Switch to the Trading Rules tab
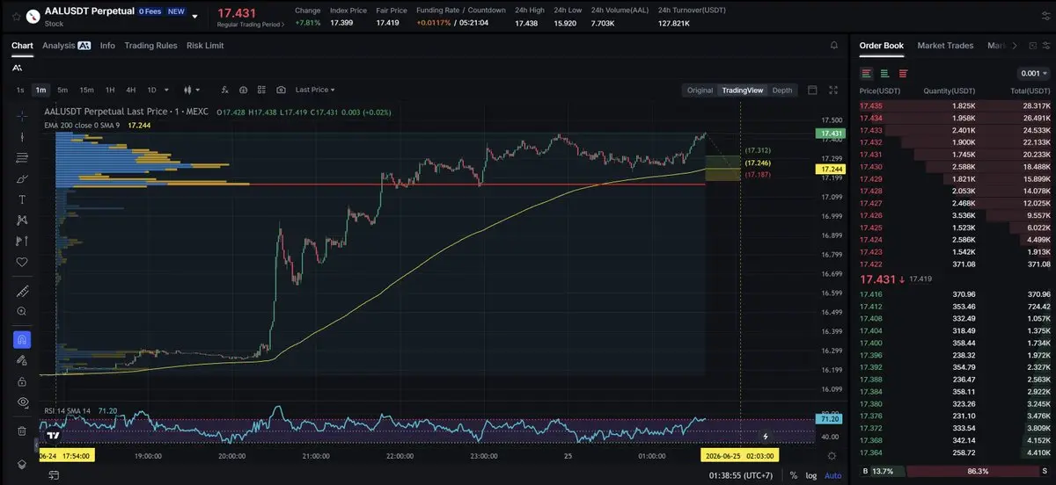This screenshot has height=485, width=1056. tap(150, 45)
